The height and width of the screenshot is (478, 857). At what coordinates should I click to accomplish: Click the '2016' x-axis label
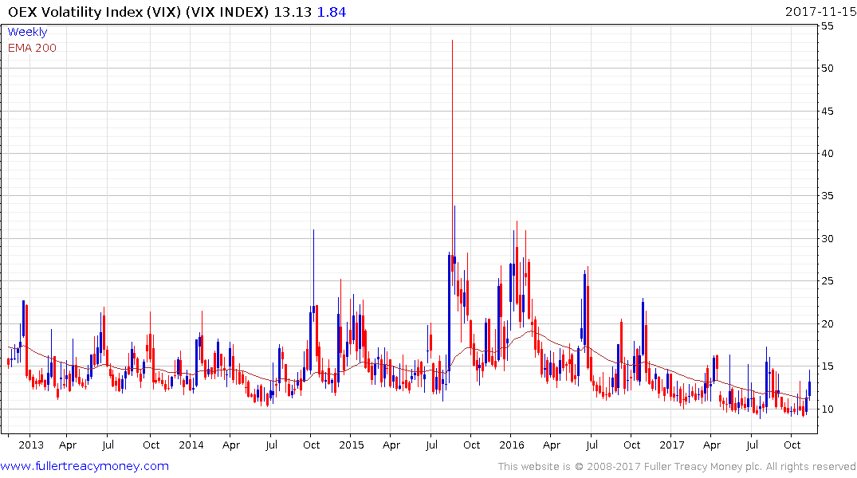tap(512, 445)
